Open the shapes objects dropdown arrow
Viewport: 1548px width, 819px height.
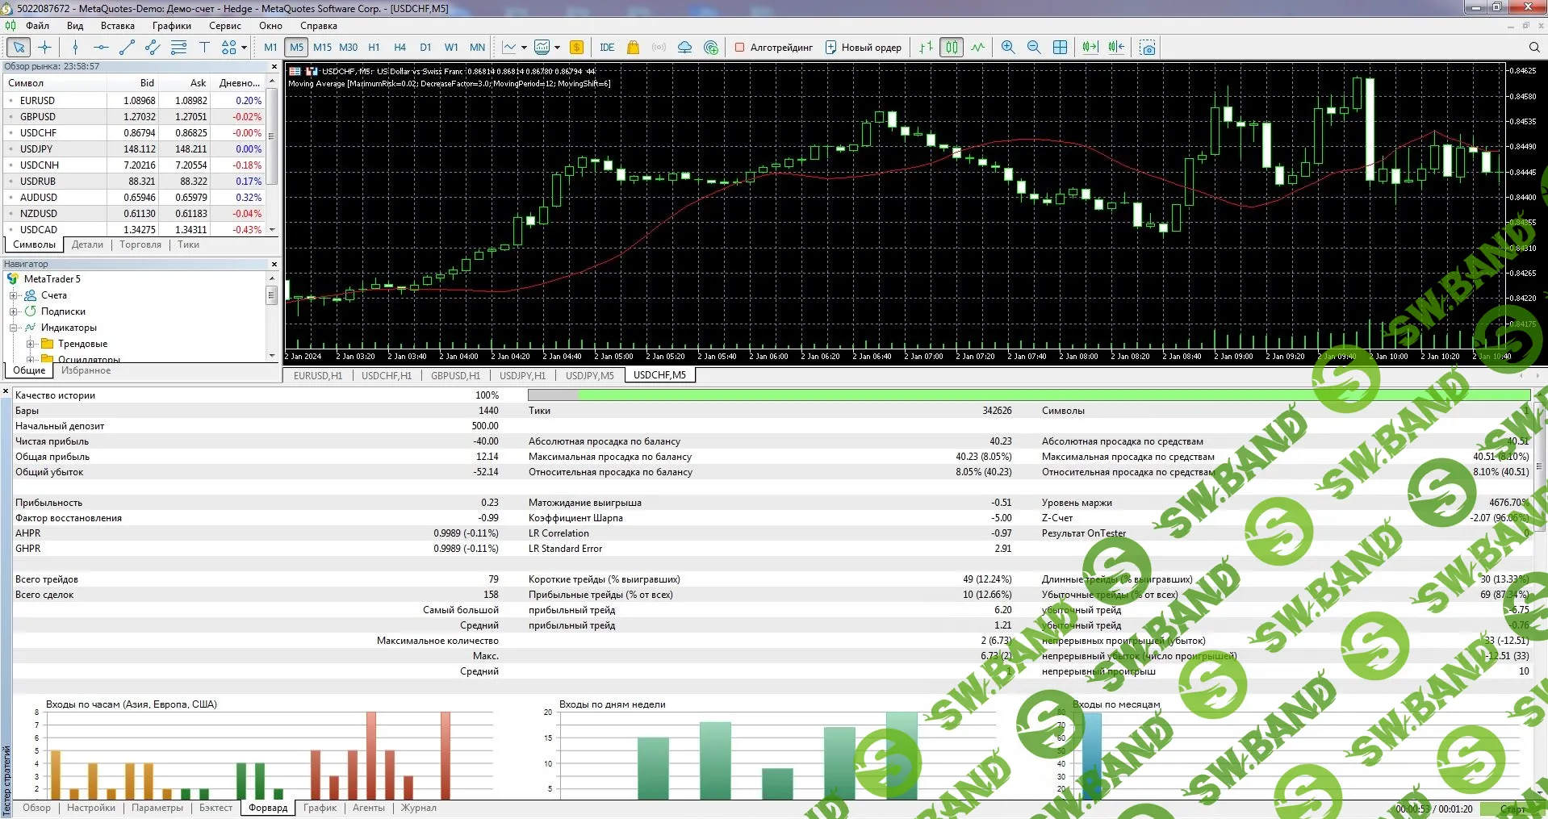[x=244, y=48]
